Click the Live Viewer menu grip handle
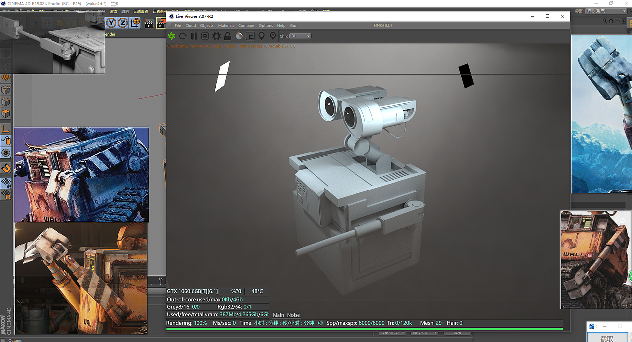The height and width of the screenshot is (342, 632). (x=169, y=25)
